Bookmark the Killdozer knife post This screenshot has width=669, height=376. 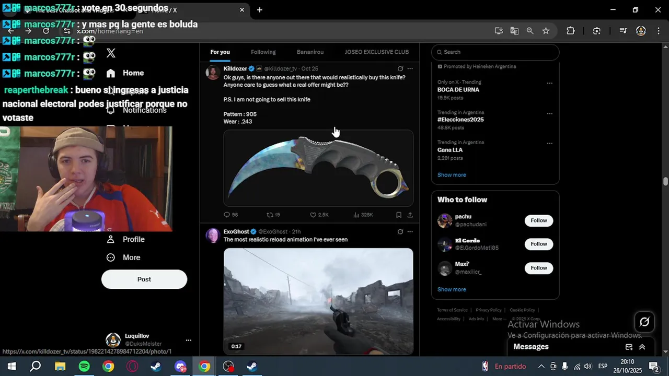399,215
